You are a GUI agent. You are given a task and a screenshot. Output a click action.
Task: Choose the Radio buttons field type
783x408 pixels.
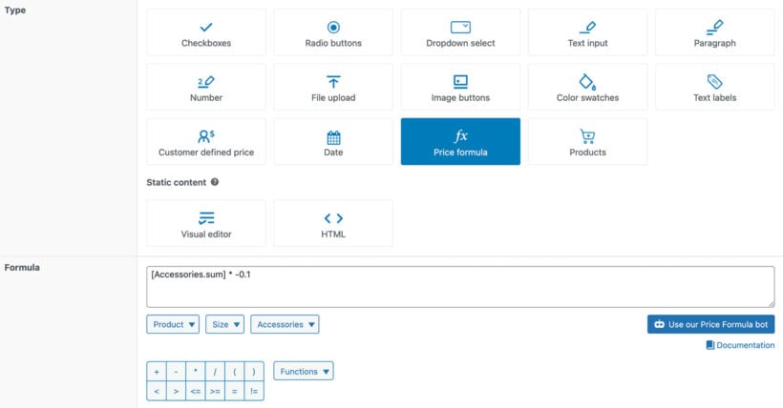[x=333, y=32]
